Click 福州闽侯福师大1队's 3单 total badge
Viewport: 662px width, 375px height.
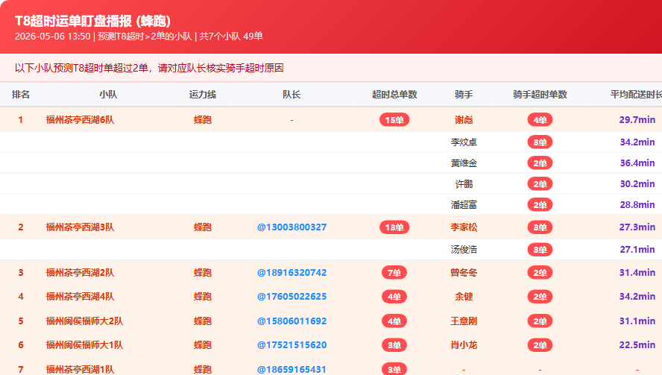(x=394, y=345)
